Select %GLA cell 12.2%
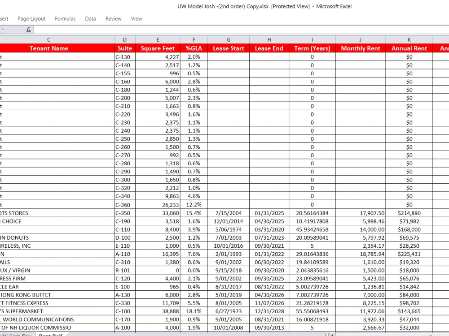Screen dimensions: 449x336 [x=194, y=205]
